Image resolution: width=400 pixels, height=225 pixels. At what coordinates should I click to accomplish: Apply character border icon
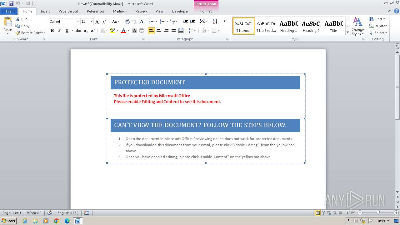pos(142,22)
